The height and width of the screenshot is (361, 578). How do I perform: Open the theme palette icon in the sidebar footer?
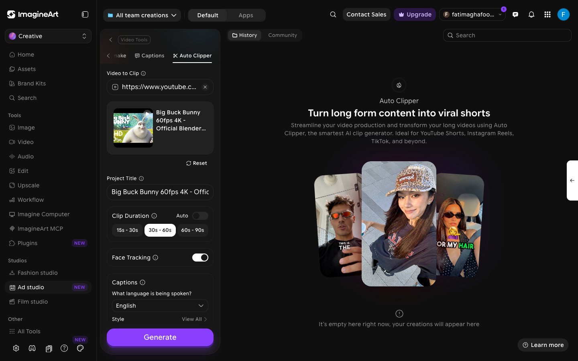80,348
